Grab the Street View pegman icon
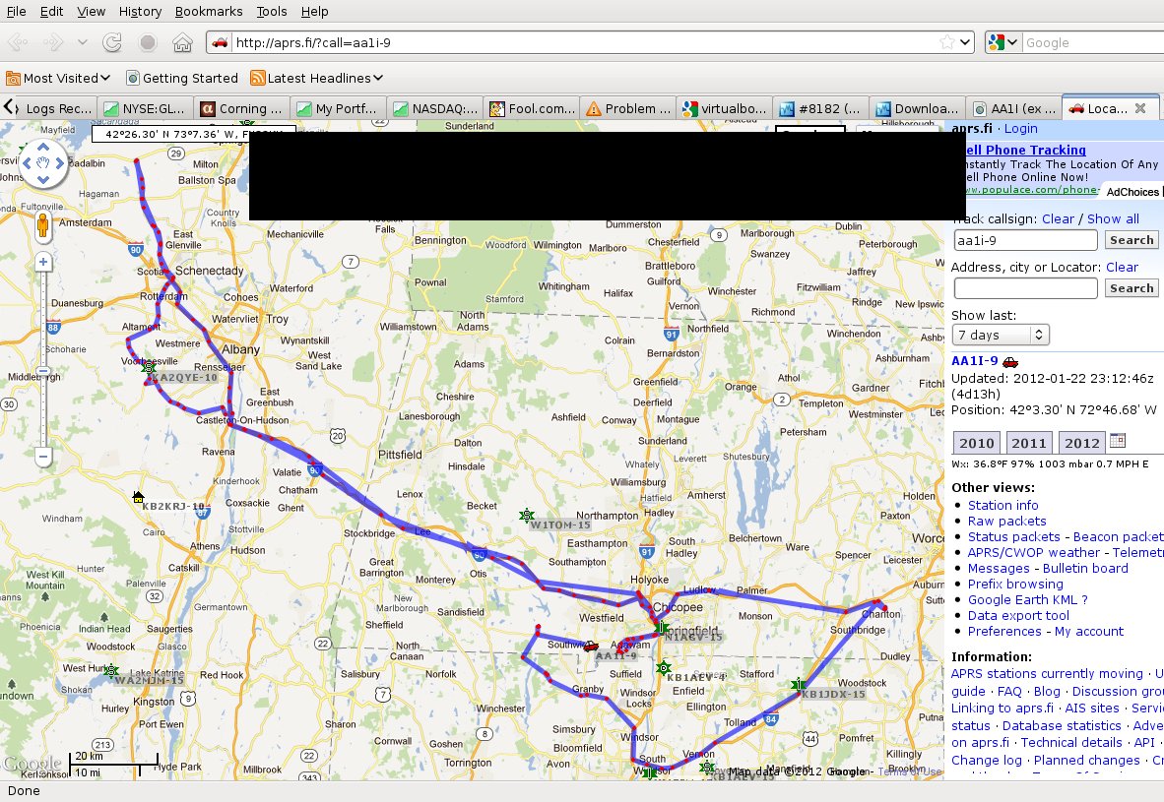 [x=42, y=228]
